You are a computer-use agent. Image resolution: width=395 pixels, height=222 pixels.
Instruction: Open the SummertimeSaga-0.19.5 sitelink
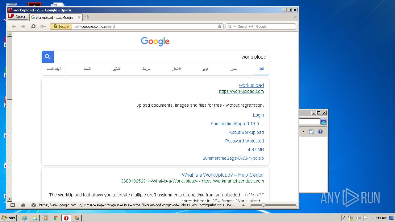237,124
